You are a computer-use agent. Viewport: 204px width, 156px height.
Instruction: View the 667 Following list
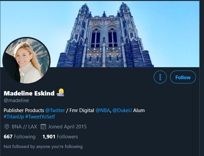click(x=19, y=137)
